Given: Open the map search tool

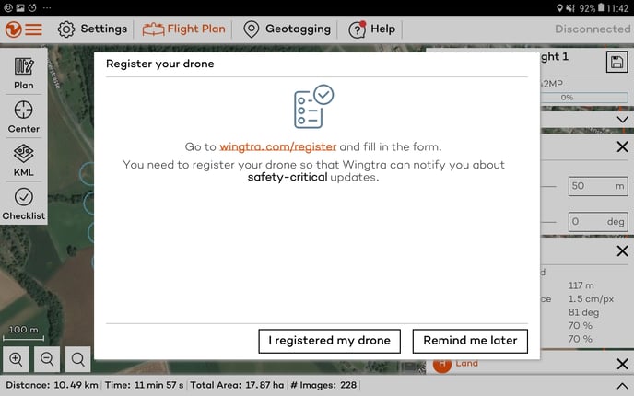Looking at the screenshot, I should click(x=78, y=359).
